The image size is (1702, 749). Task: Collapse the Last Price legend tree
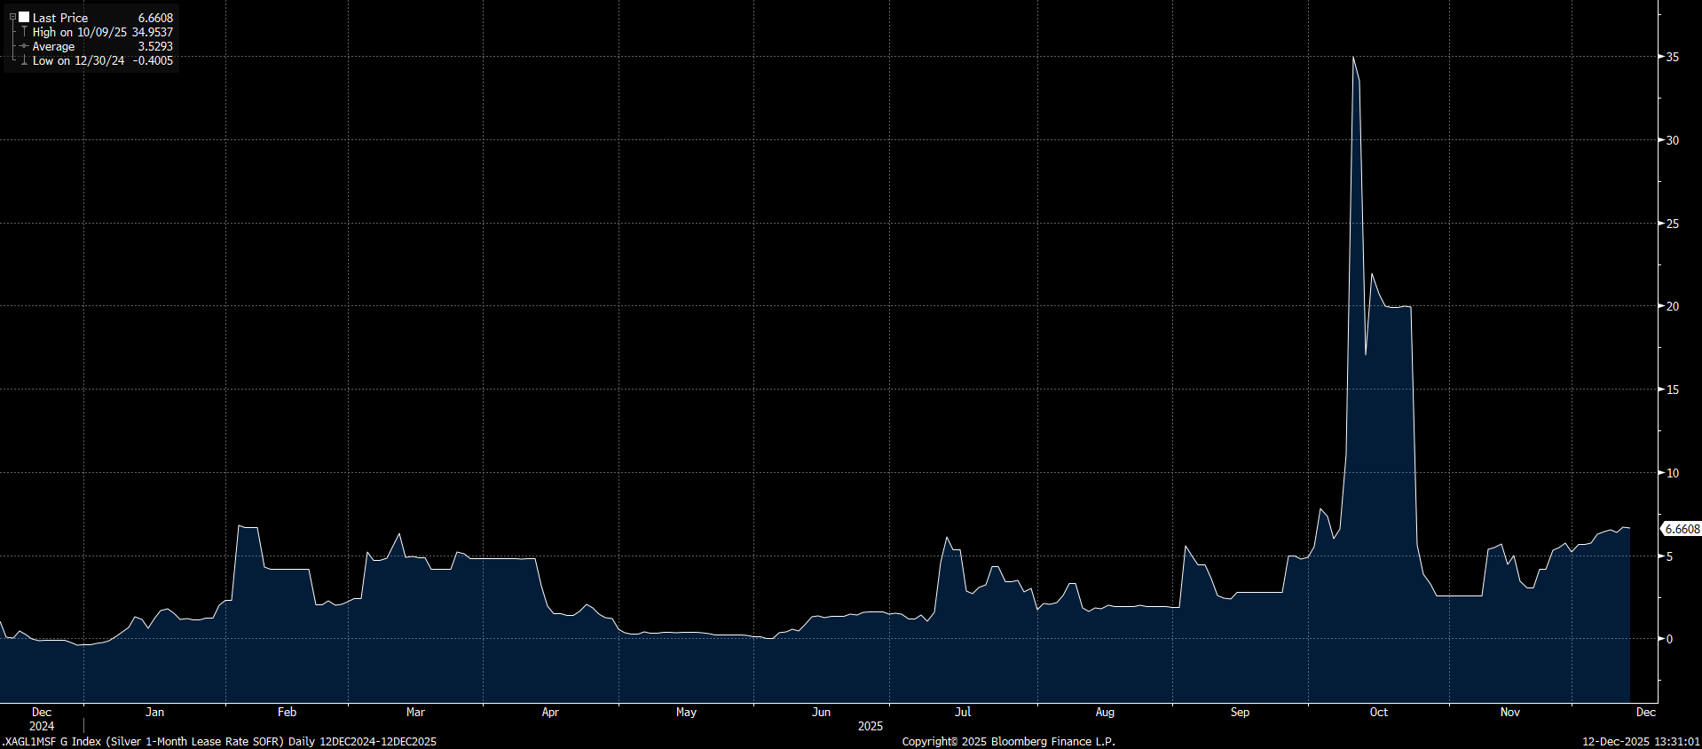[x=12, y=17]
